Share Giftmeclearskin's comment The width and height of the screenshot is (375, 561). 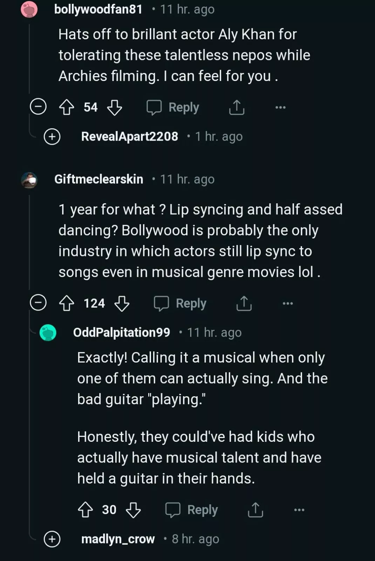coord(244,303)
